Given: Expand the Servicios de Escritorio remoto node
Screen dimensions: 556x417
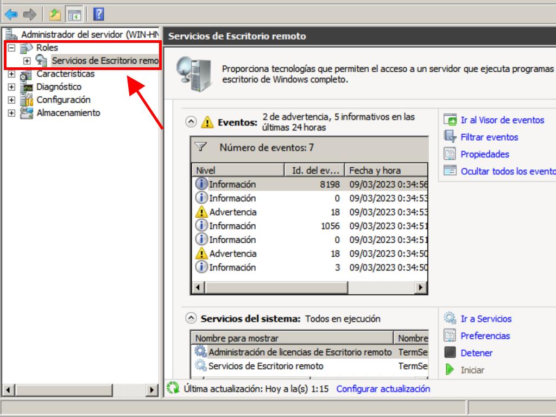Looking at the screenshot, I should coord(27,61).
